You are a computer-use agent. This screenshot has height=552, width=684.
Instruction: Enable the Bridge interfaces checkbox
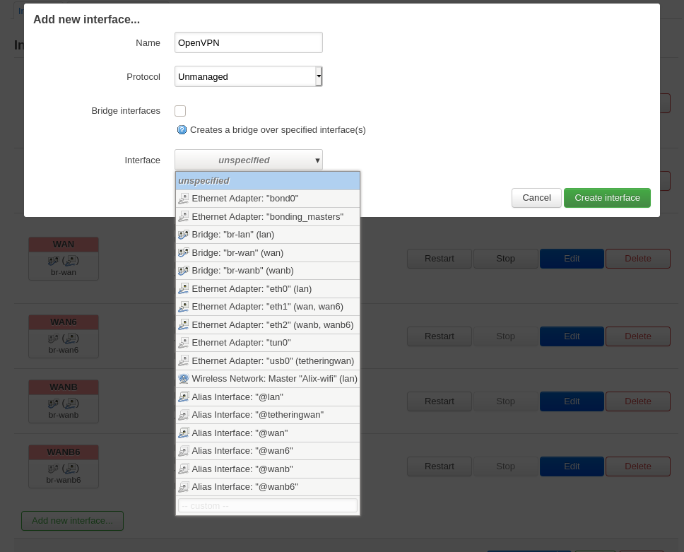(x=180, y=111)
